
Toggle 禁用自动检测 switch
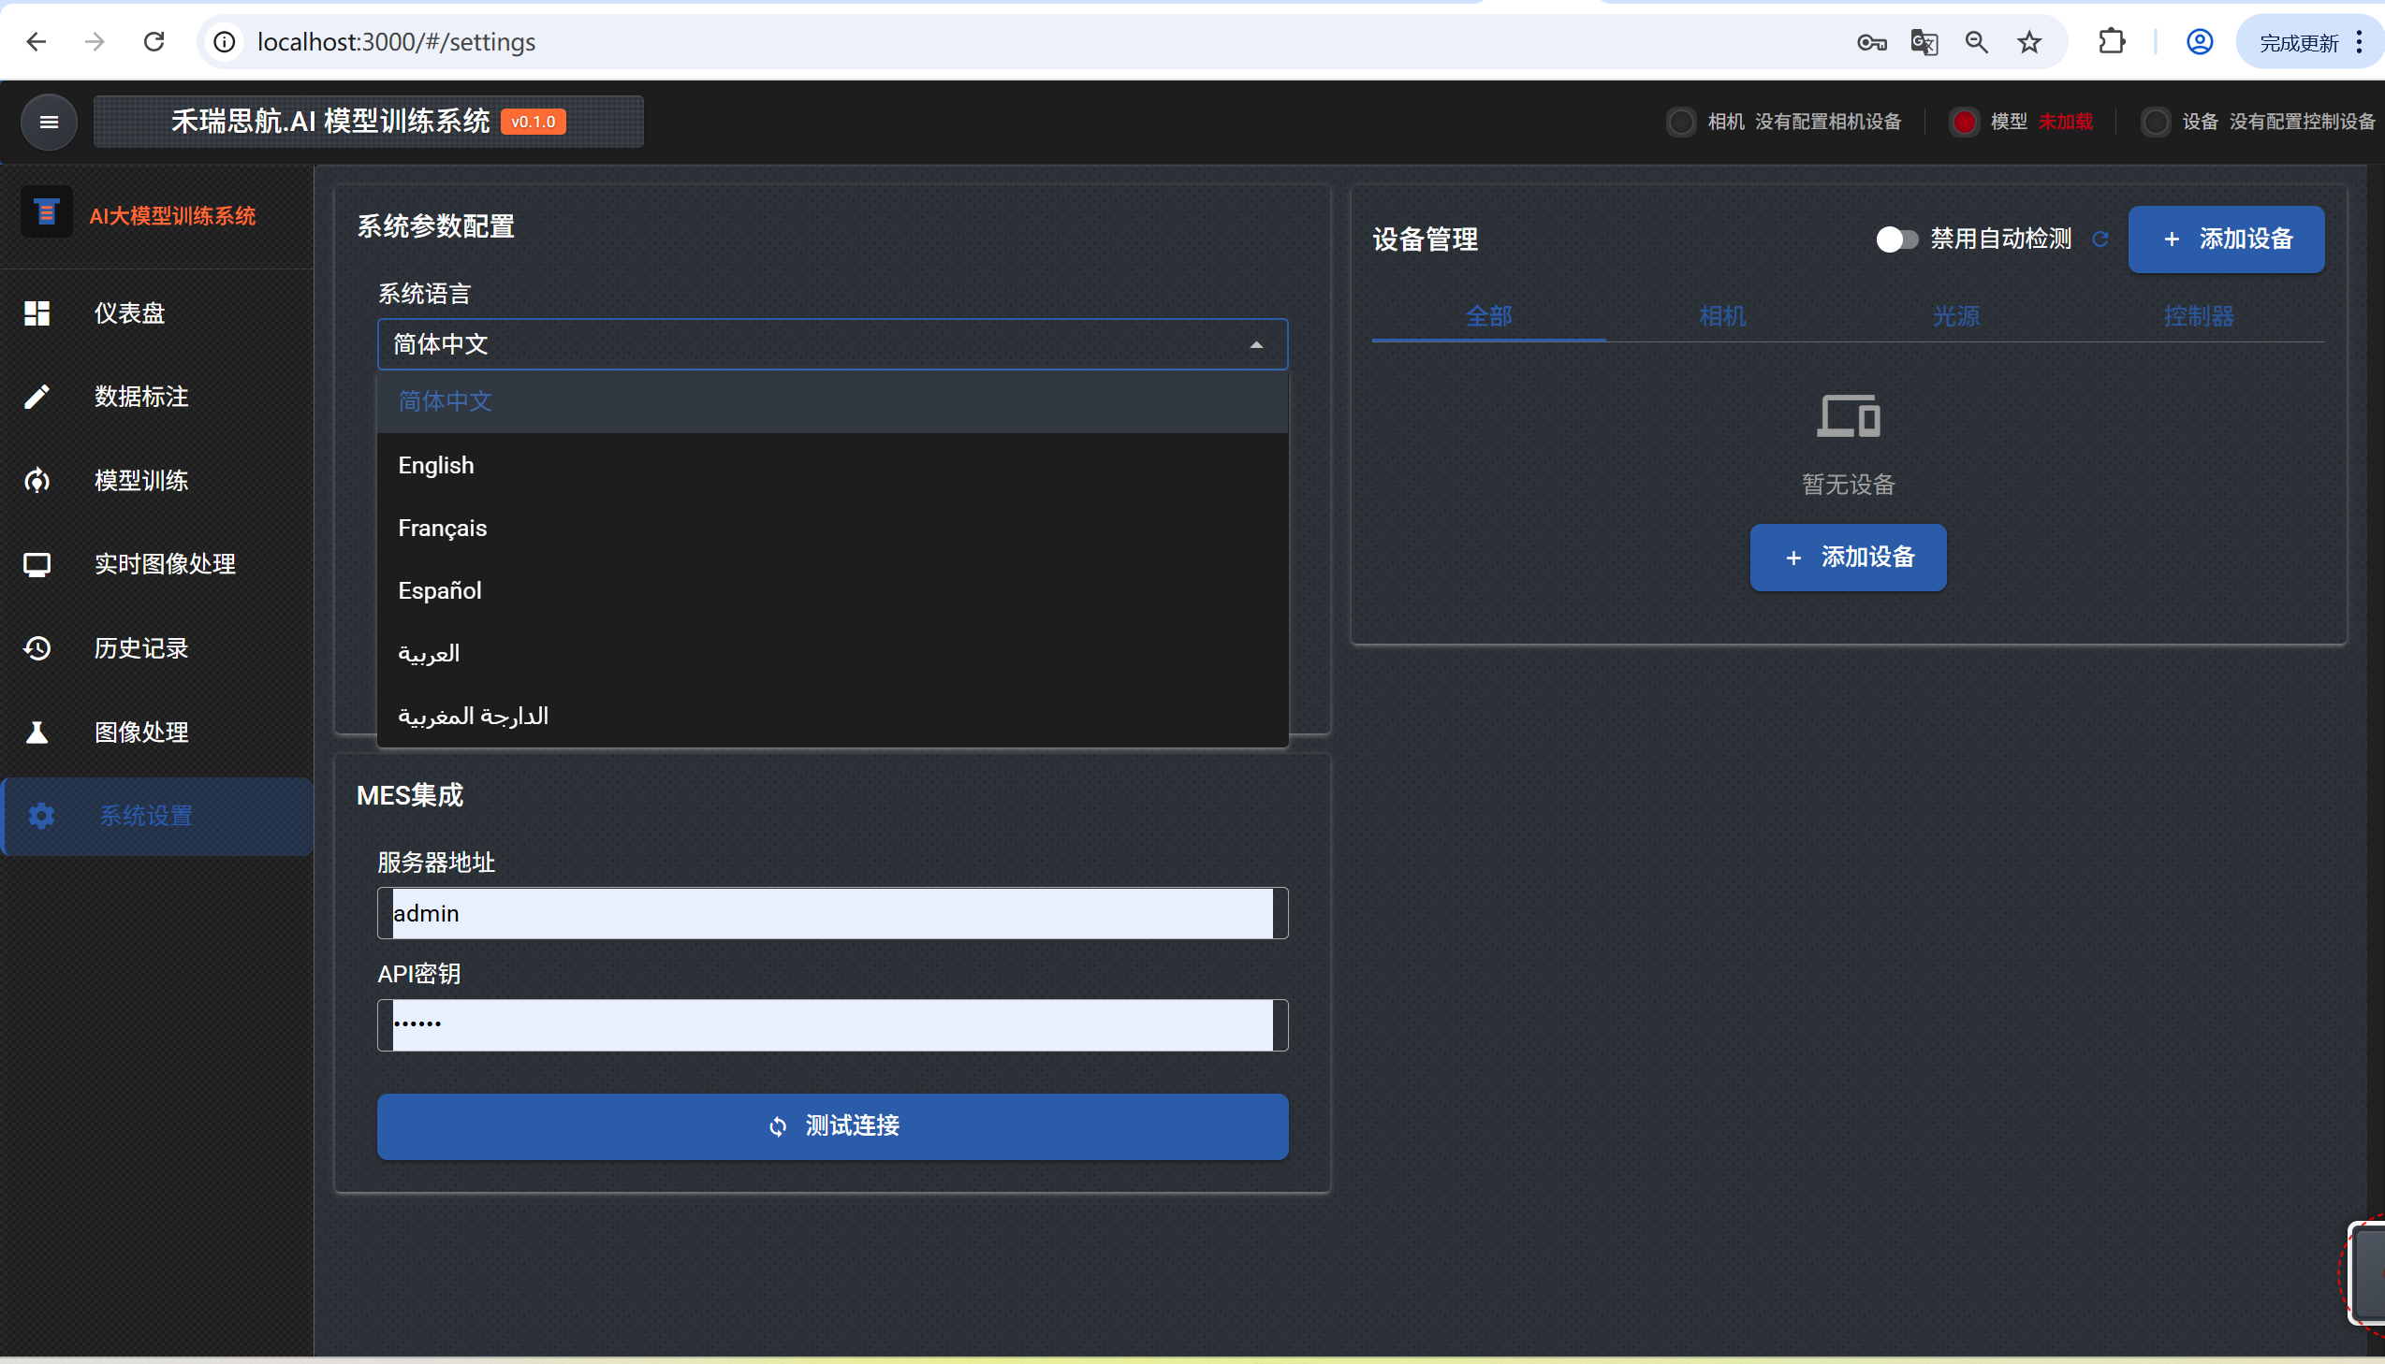(x=1895, y=239)
